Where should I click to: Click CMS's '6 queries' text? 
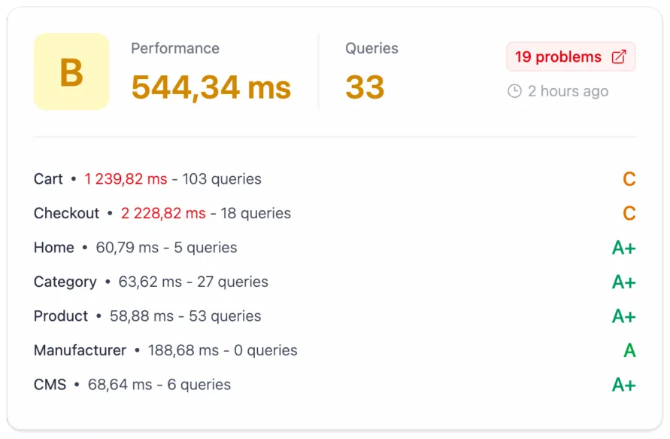(x=199, y=384)
